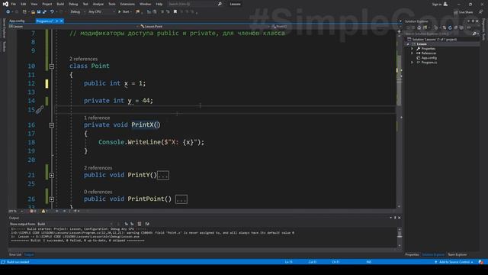Collapse the Lesson project node
Screen dimensions: 488x275
click(x=408, y=44)
